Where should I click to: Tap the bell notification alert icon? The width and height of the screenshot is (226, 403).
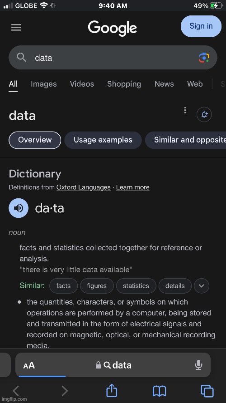coord(204,114)
